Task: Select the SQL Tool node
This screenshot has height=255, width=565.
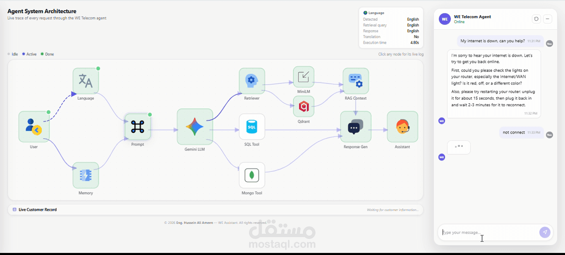Action: pos(252,127)
